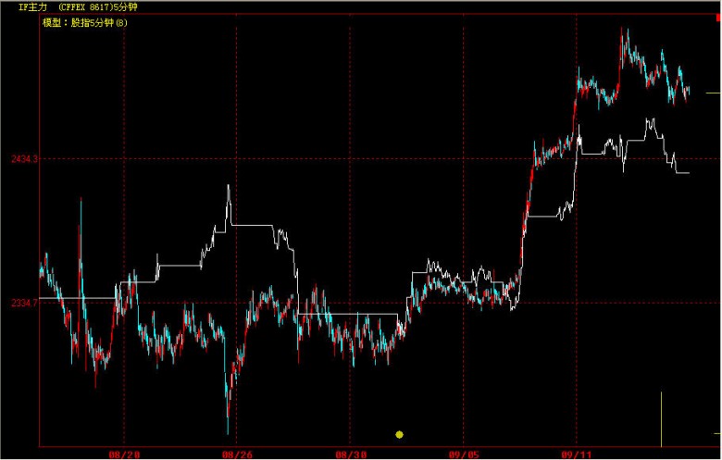Click the lowest price spike near 08/26
Image resolution: width=722 pixels, height=460 pixels.
228,430
